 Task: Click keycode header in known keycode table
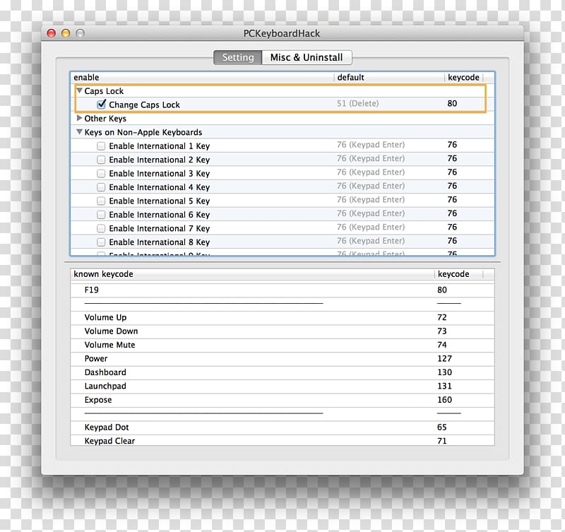point(458,274)
